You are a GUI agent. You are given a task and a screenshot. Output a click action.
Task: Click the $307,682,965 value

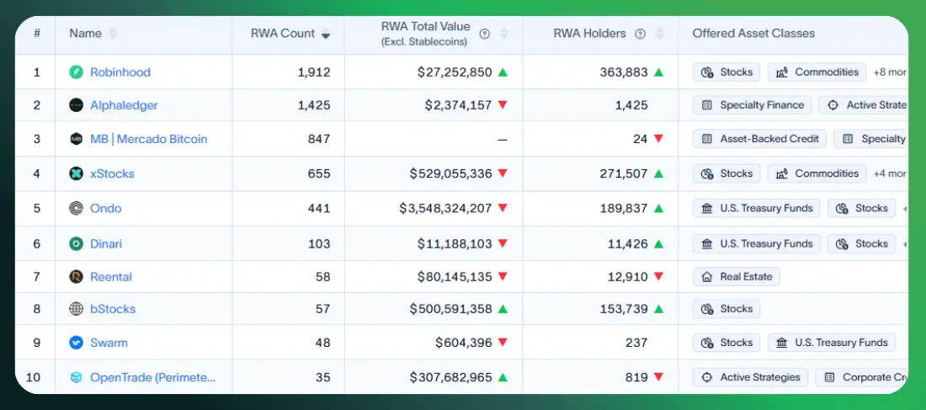click(x=450, y=377)
